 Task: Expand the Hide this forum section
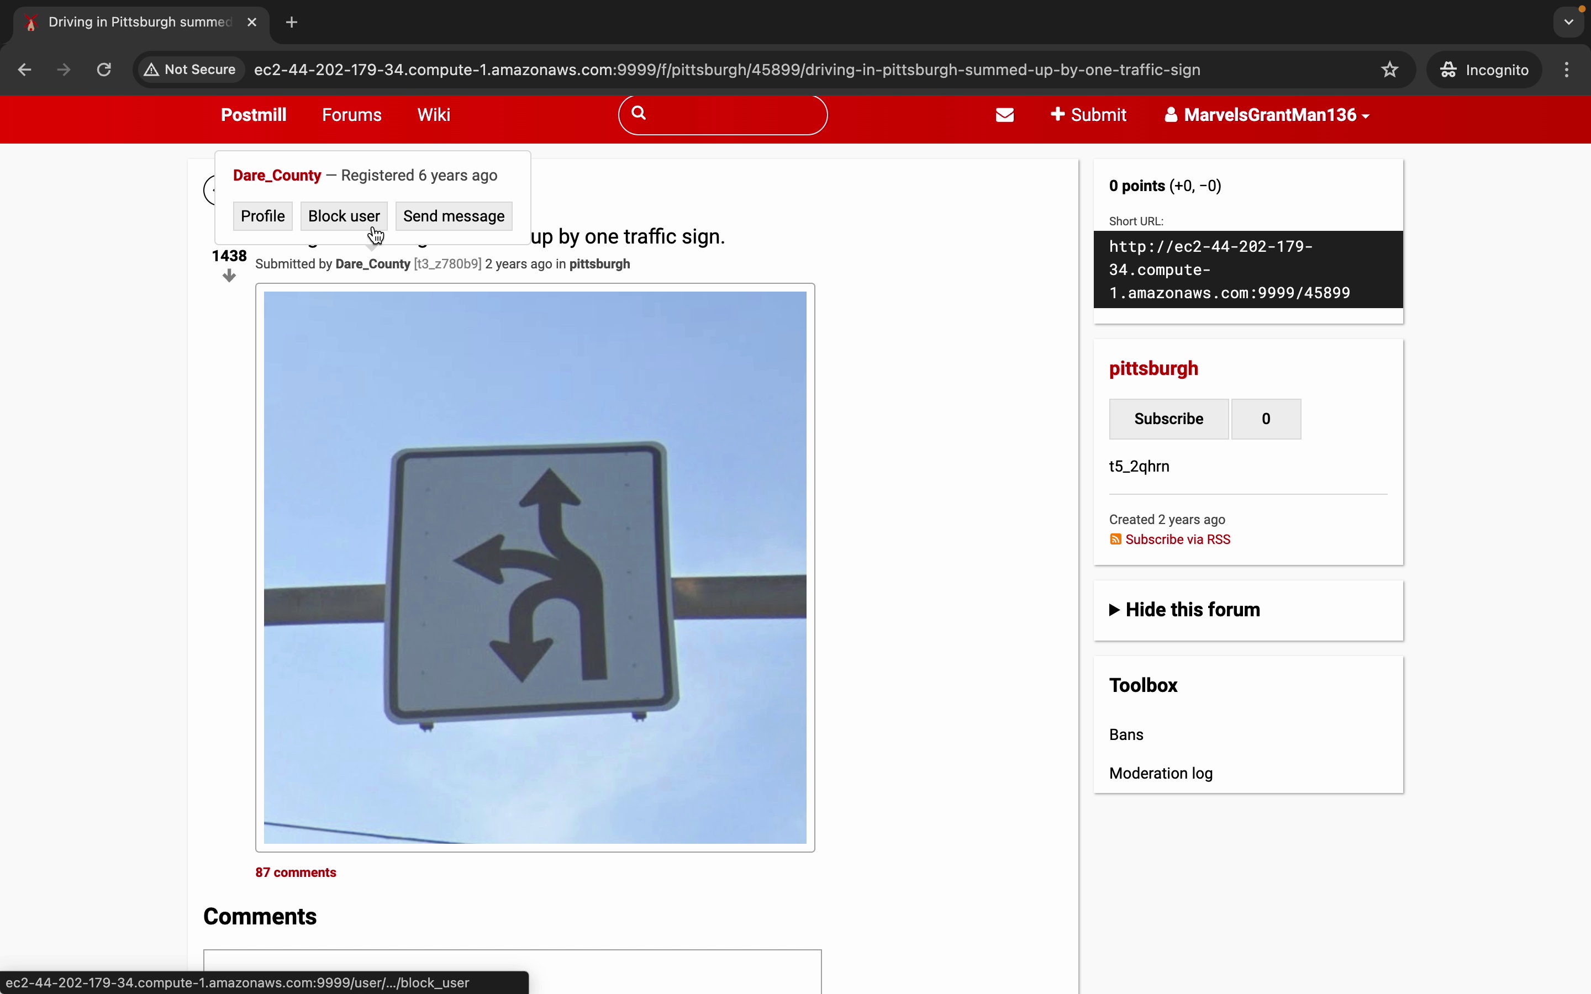point(1192,610)
